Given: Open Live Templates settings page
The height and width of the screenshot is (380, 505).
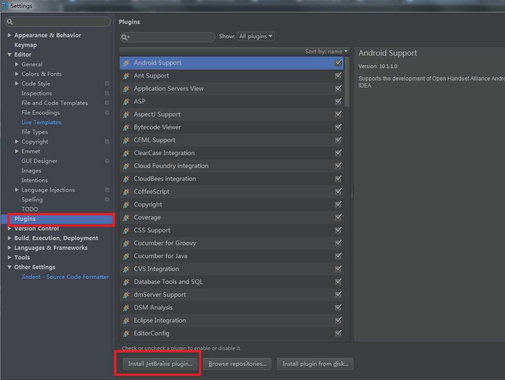Looking at the screenshot, I should click(x=41, y=122).
